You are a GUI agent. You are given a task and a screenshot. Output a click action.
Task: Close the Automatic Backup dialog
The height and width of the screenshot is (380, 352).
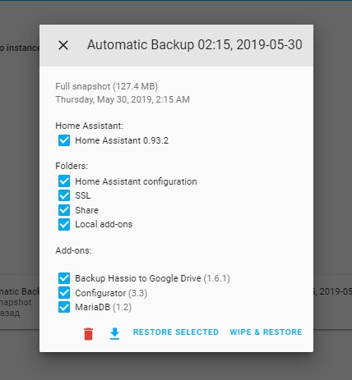[x=63, y=45]
